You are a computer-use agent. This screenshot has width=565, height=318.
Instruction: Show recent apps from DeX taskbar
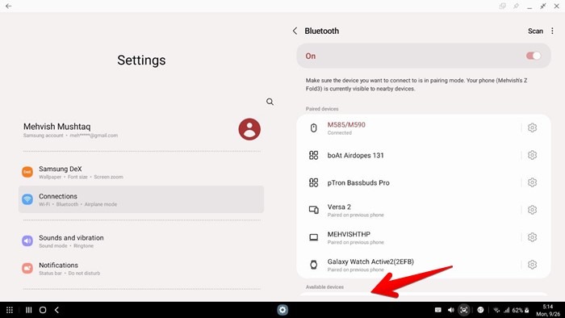(29, 310)
